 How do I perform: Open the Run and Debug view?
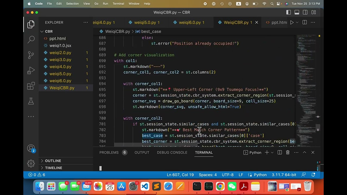tap(31, 70)
